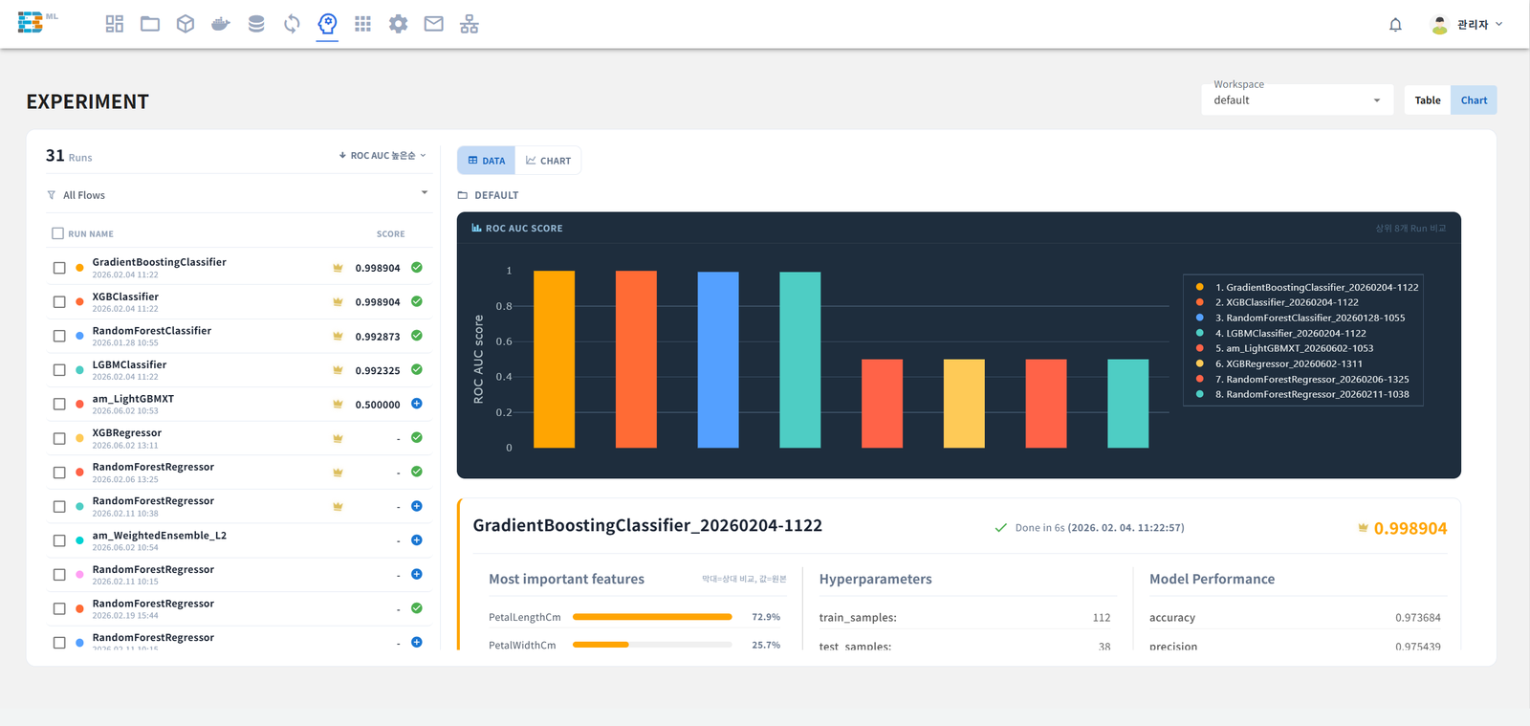Click the notification bell icon
This screenshot has width=1530, height=726.
pyautogui.click(x=1395, y=25)
